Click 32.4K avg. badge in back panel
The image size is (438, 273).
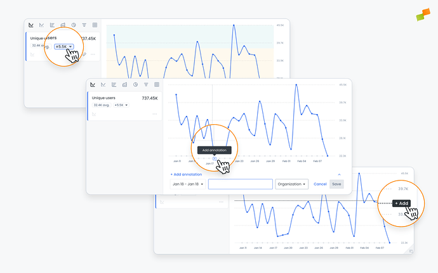[x=40, y=46]
